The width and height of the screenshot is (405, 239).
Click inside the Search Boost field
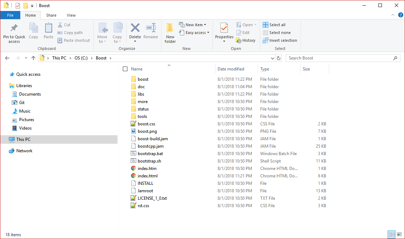pyautogui.click(x=340, y=58)
